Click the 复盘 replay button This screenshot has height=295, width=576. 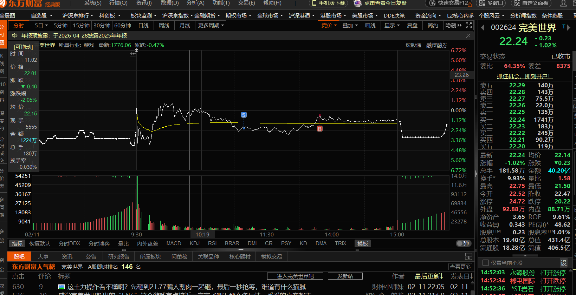click(412, 26)
